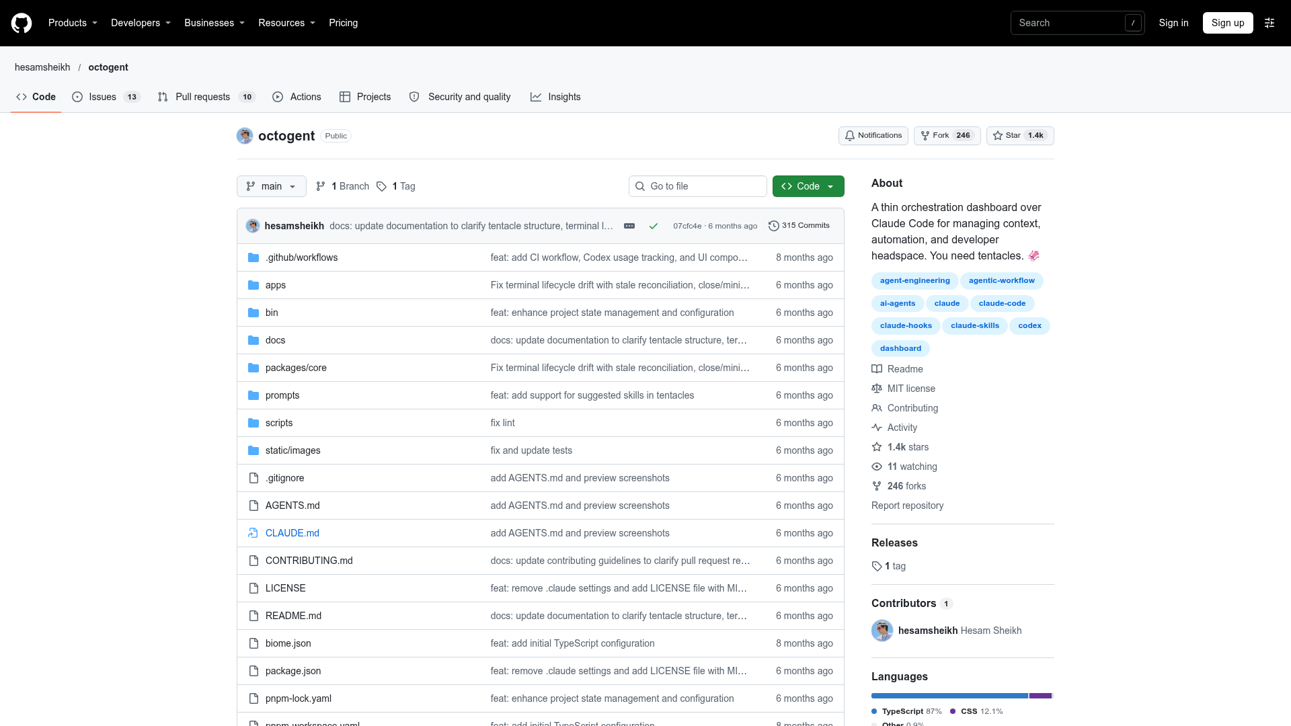The height and width of the screenshot is (726, 1291).
Task: Go to the GitHub homepage logo
Action: (x=22, y=23)
